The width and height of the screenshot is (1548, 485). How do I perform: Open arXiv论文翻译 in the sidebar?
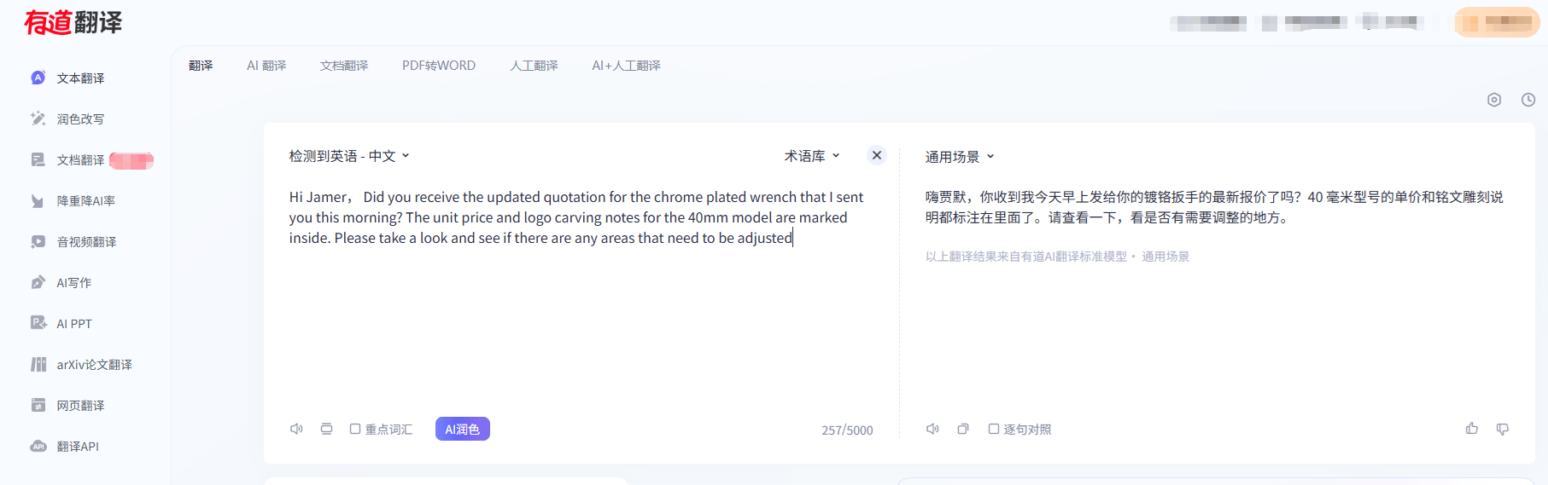94,365
